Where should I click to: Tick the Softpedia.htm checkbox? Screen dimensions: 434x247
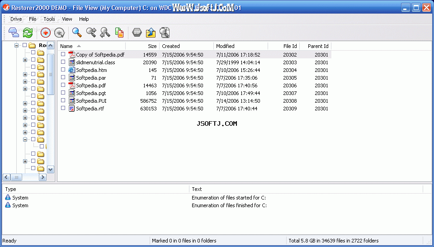[x=63, y=70]
